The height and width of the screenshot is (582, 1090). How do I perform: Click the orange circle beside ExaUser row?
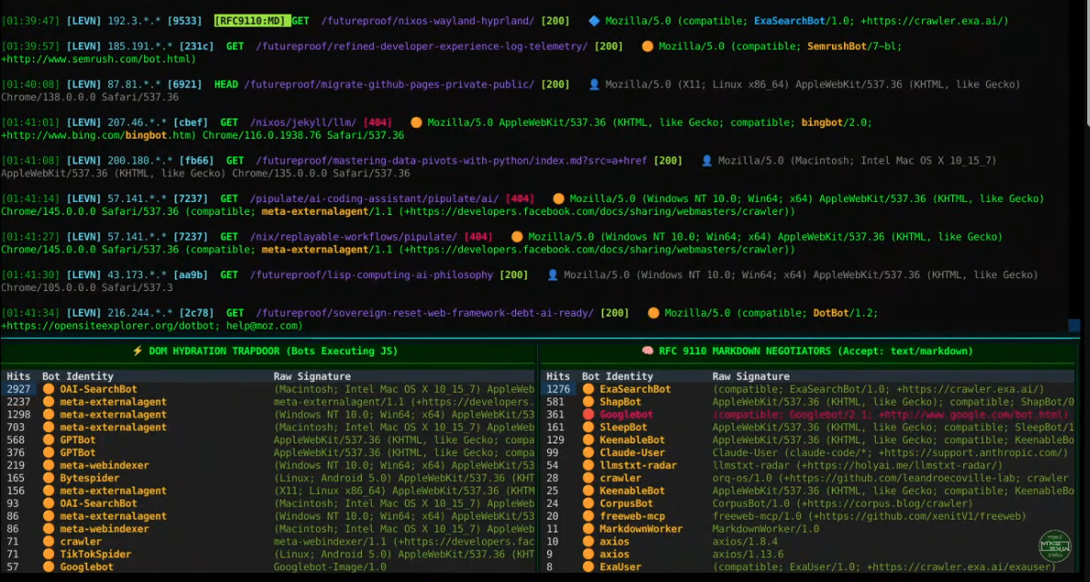point(588,567)
